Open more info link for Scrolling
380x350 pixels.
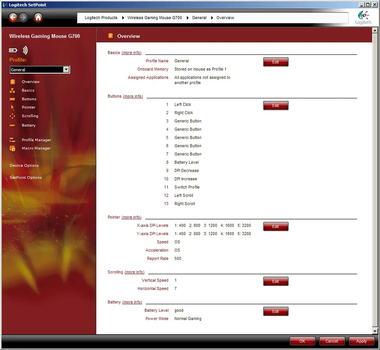point(135,272)
